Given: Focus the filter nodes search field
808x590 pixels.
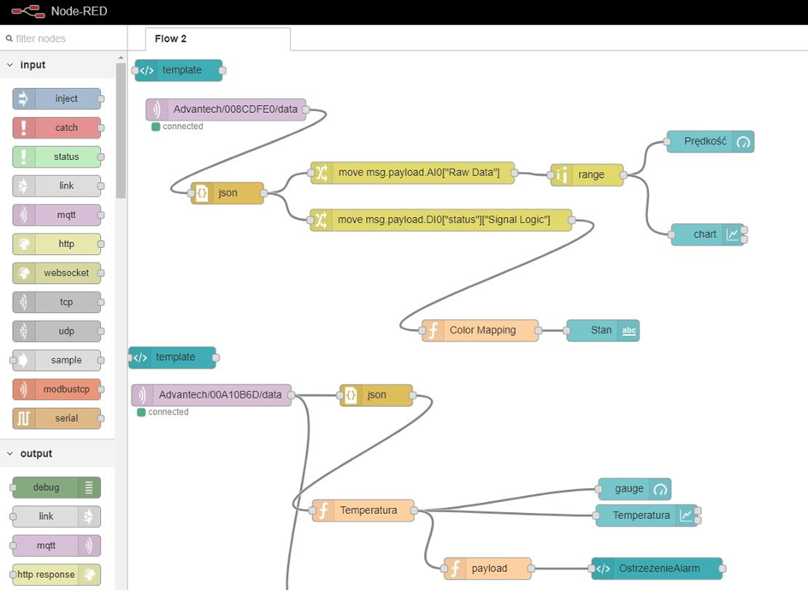Looking at the screenshot, I should pyautogui.click(x=63, y=38).
